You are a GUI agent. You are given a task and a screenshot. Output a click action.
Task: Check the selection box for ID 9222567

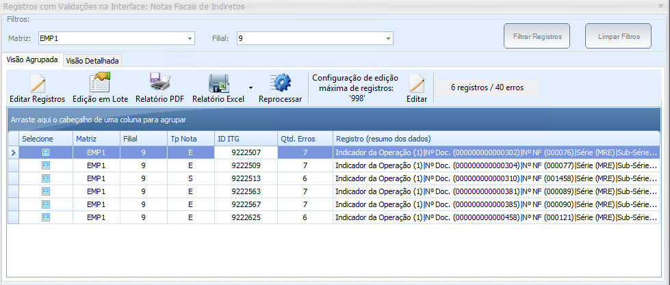46,204
